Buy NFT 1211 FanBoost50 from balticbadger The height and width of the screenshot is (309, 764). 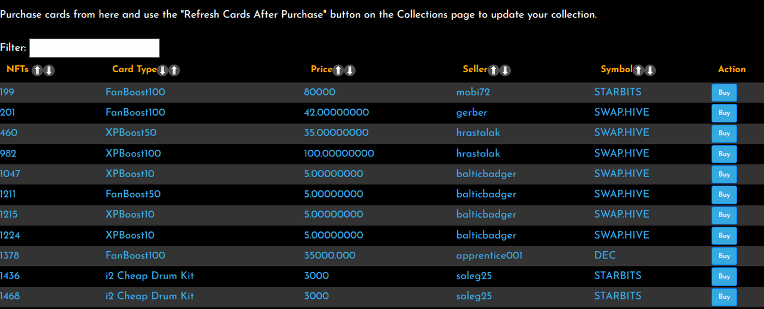(x=724, y=194)
